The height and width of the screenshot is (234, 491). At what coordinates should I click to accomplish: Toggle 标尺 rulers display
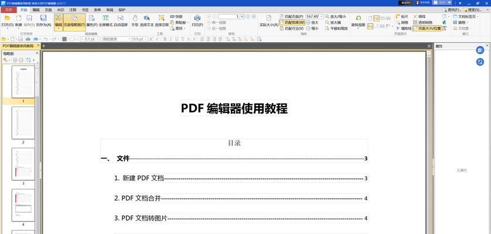click(x=402, y=16)
